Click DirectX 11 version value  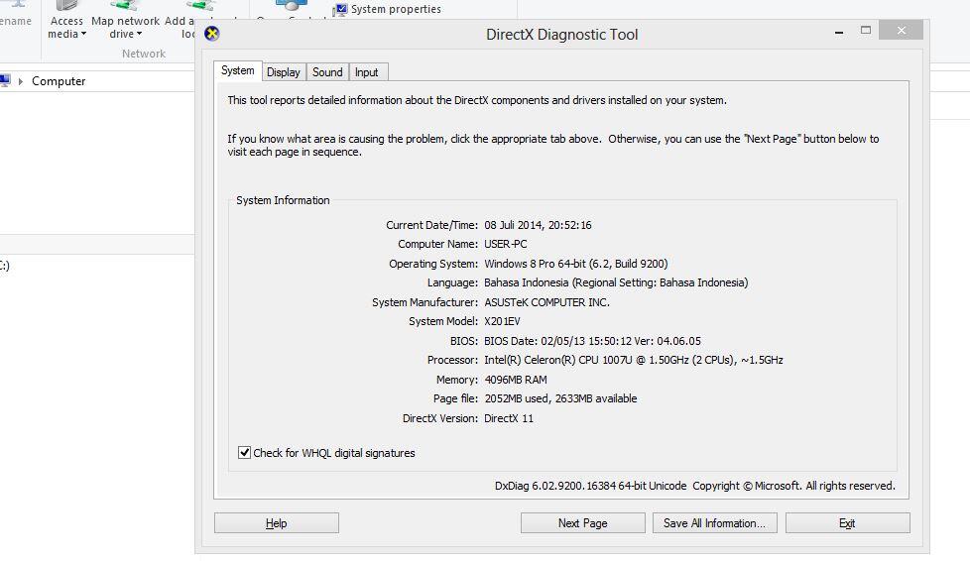[509, 418]
